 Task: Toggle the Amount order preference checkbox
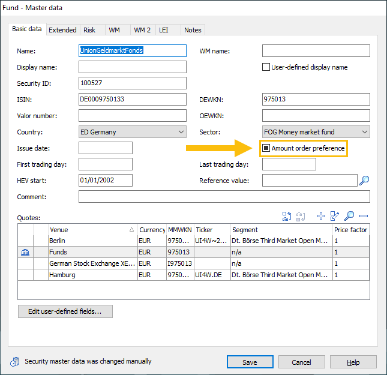pos(266,148)
